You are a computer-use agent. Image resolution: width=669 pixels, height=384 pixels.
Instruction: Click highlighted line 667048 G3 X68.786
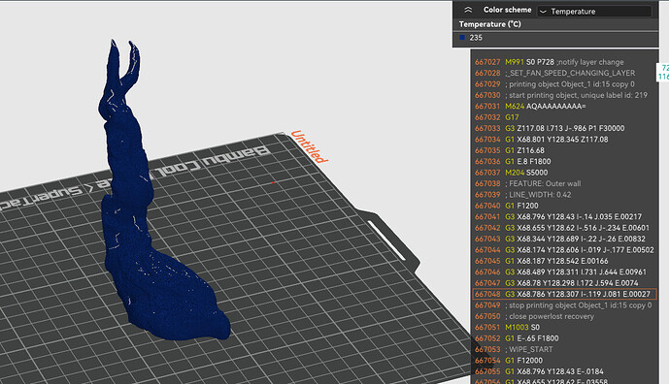pos(564,294)
